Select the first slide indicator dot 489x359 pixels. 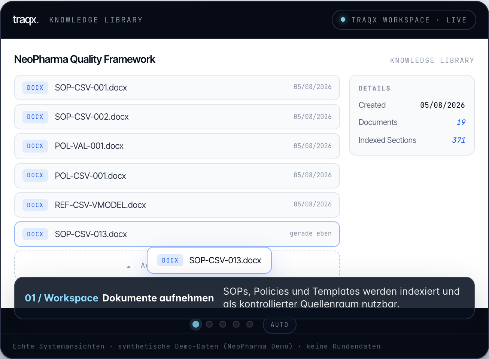point(195,324)
